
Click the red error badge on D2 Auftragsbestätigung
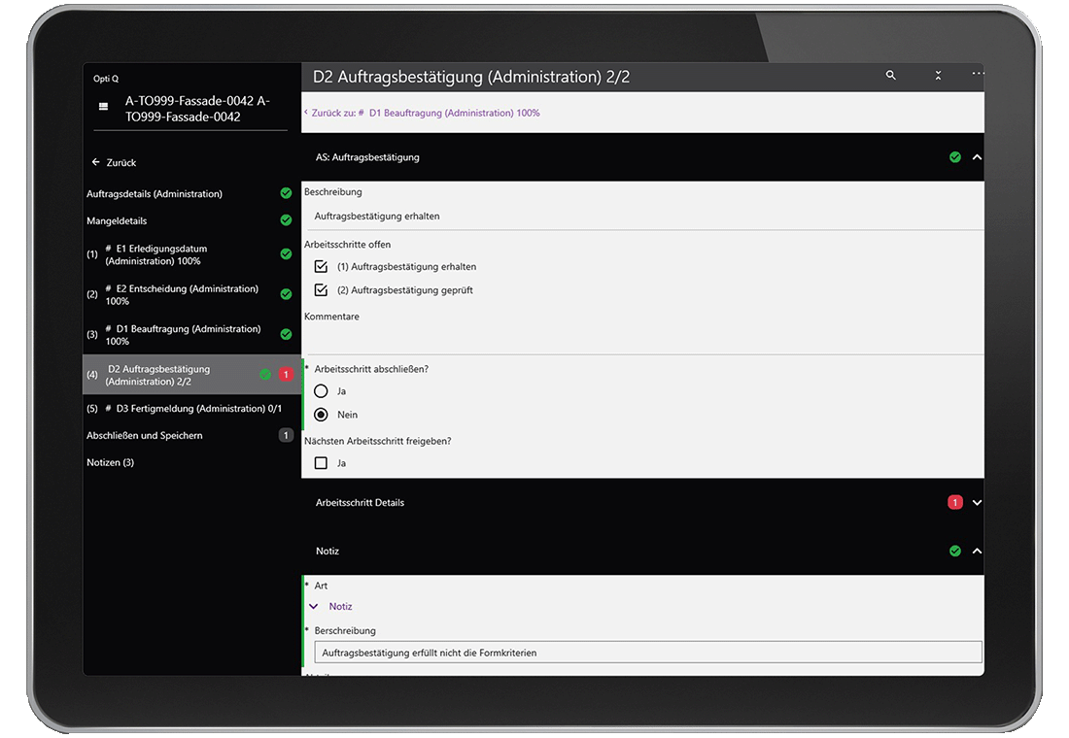286,375
